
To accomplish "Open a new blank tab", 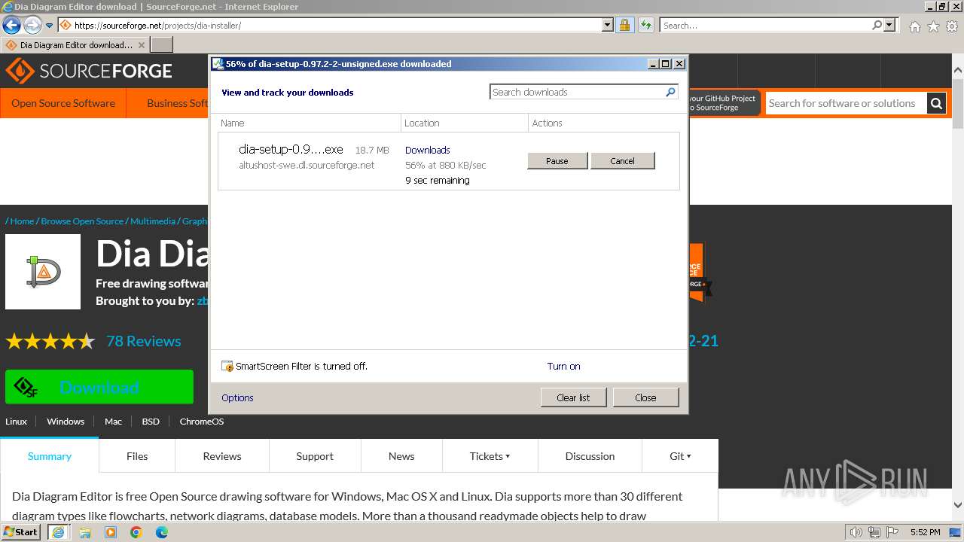I will [x=162, y=44].
